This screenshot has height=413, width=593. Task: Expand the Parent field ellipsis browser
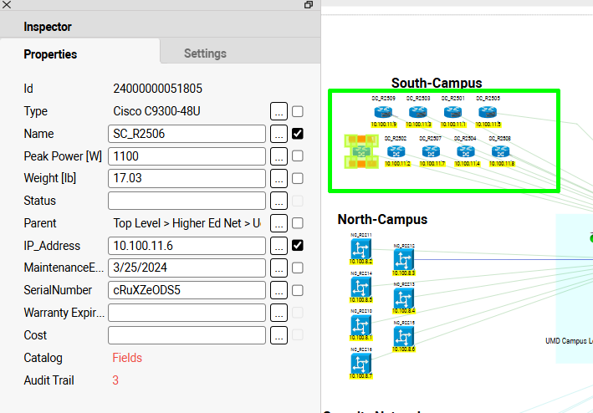(x=279, y=223)
